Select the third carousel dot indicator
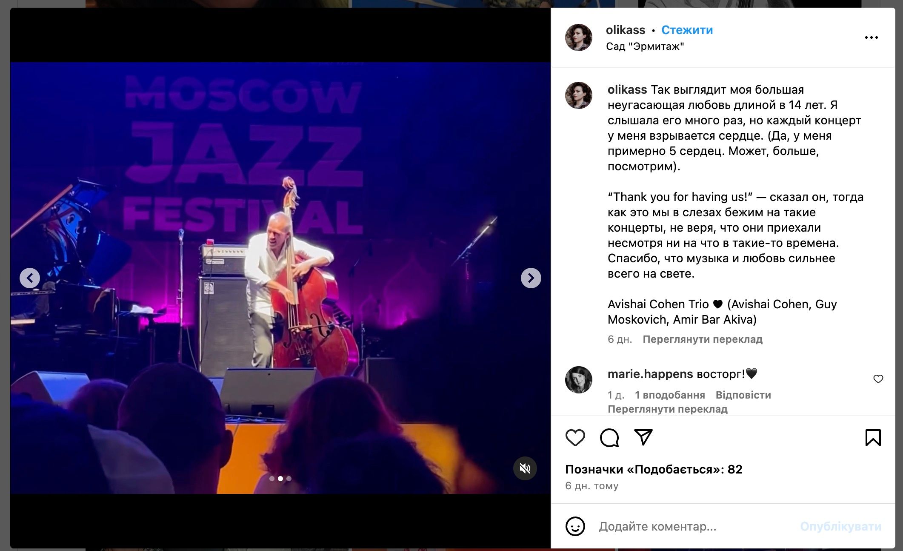Screen dimensions: 903x551 (x=289, y=479)
